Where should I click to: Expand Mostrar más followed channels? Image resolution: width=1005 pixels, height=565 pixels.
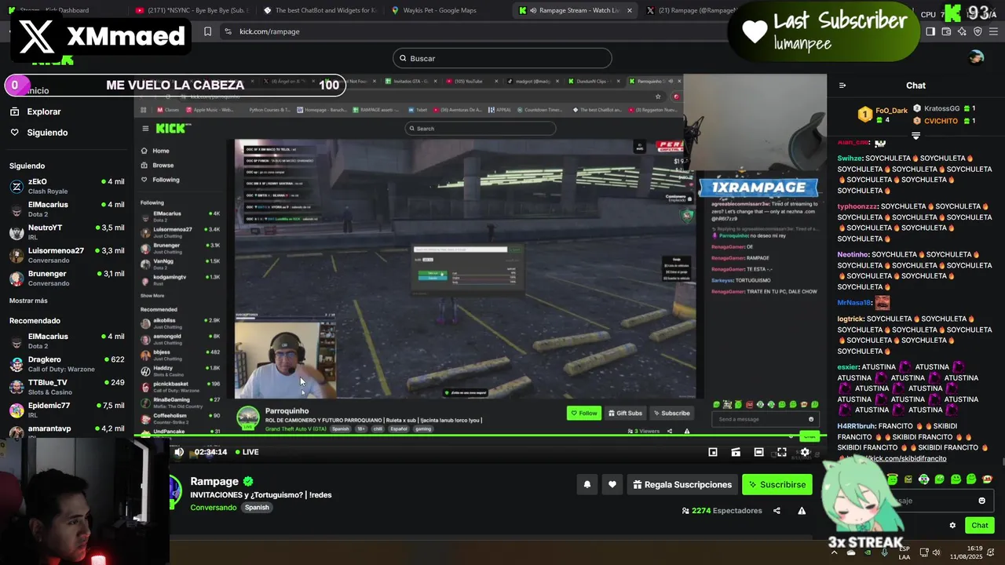[28, 301]
